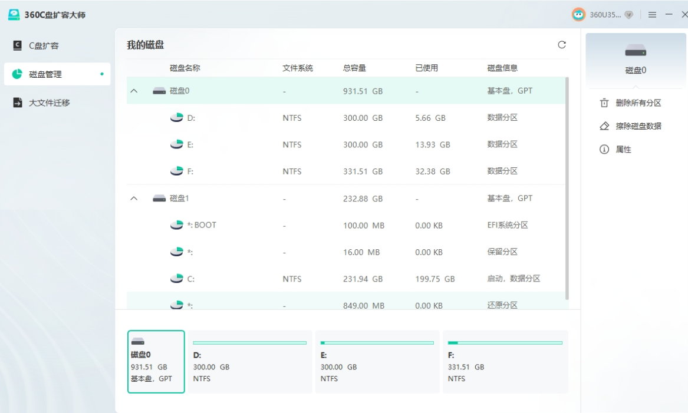Click the 大文件迁移 sidebar icon
The width and height of the screenshot is (688, 413).
click(x=18, y=103)
